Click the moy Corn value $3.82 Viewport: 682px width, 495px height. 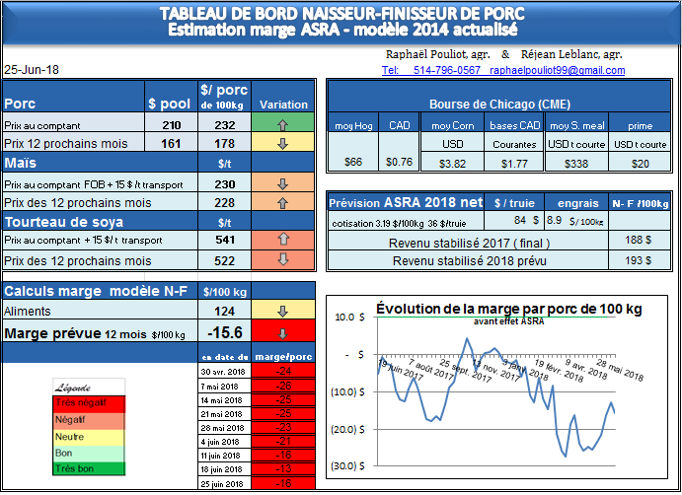452,163
